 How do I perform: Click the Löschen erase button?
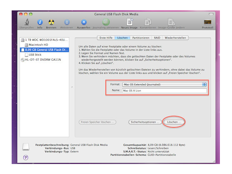pos(174,122)
